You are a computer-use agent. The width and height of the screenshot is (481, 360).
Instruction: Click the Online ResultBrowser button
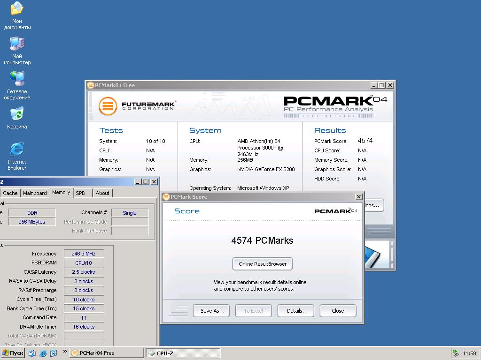point(263,264)
